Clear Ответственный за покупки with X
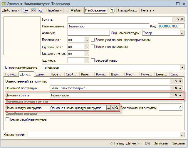This screenshot has width=188, height=148. (176, 81)
